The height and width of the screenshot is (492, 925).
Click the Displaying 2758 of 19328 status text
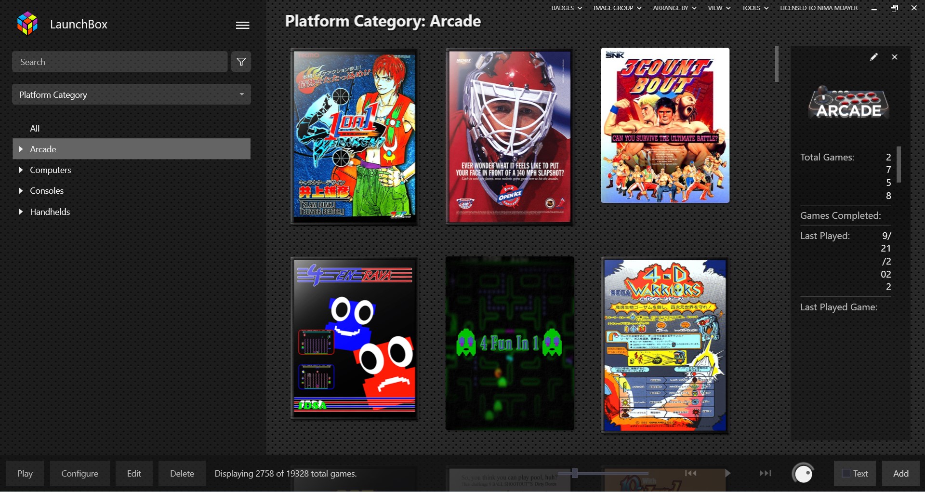pos(286,474)
